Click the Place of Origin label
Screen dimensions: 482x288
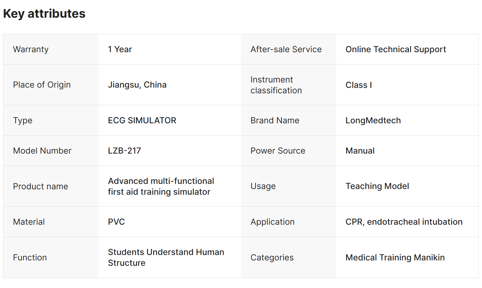(x=42, y=85)
